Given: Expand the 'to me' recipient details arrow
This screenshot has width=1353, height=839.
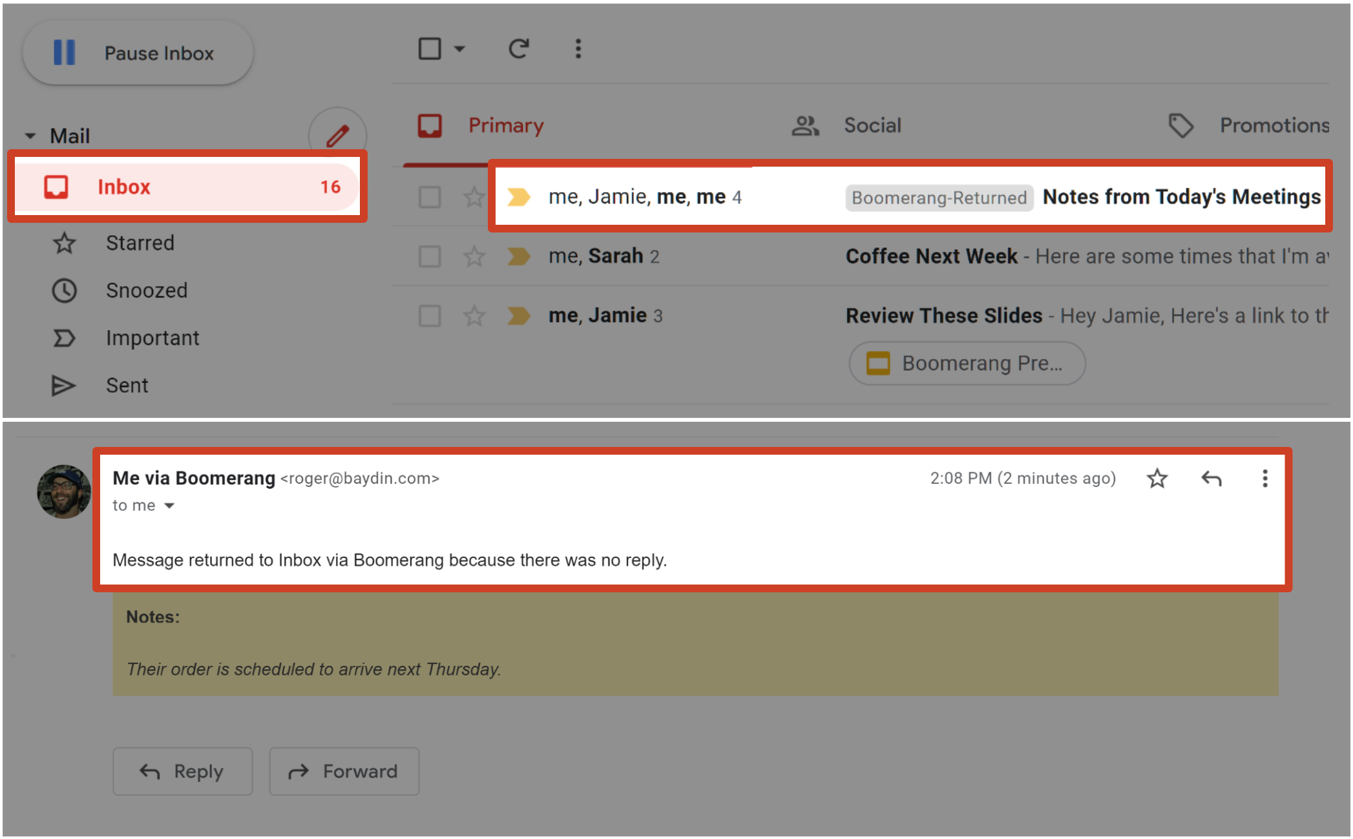Looking at the screenshot, I should 169,506.
